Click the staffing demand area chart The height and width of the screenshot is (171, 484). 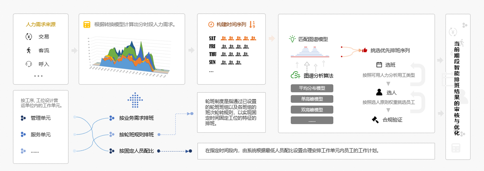127,56
